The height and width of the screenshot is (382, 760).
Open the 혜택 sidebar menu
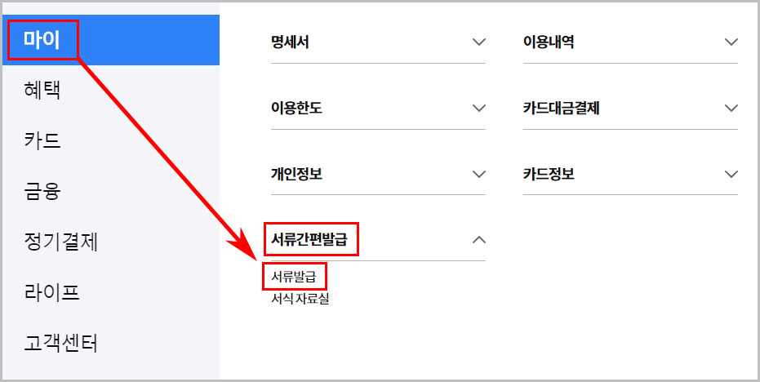(x=42, y=91)
